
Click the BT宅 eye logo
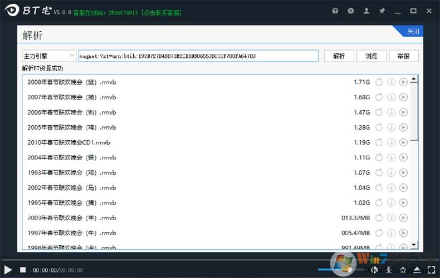pyautogui.click(x=12, y=11)
